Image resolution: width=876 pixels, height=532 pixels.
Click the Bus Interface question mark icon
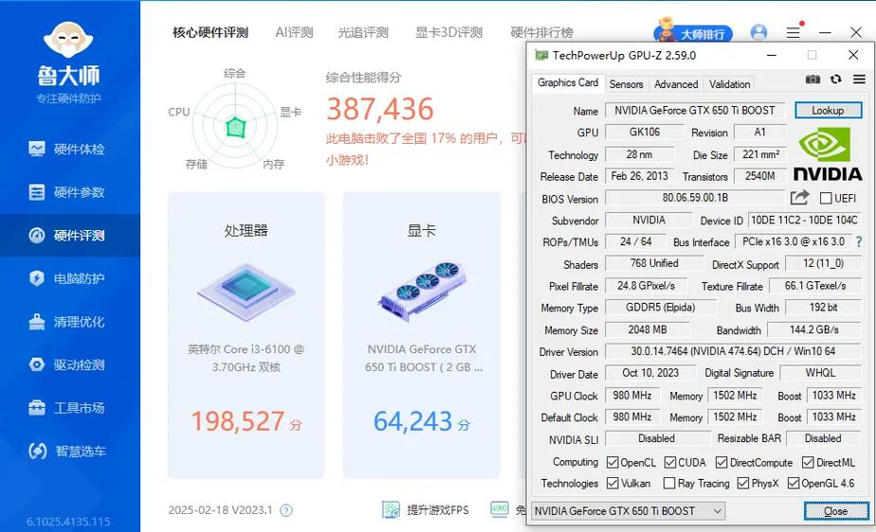[859, 242]
